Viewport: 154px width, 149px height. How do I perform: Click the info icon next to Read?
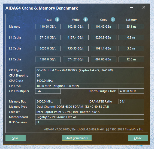[x=57, y=19]
